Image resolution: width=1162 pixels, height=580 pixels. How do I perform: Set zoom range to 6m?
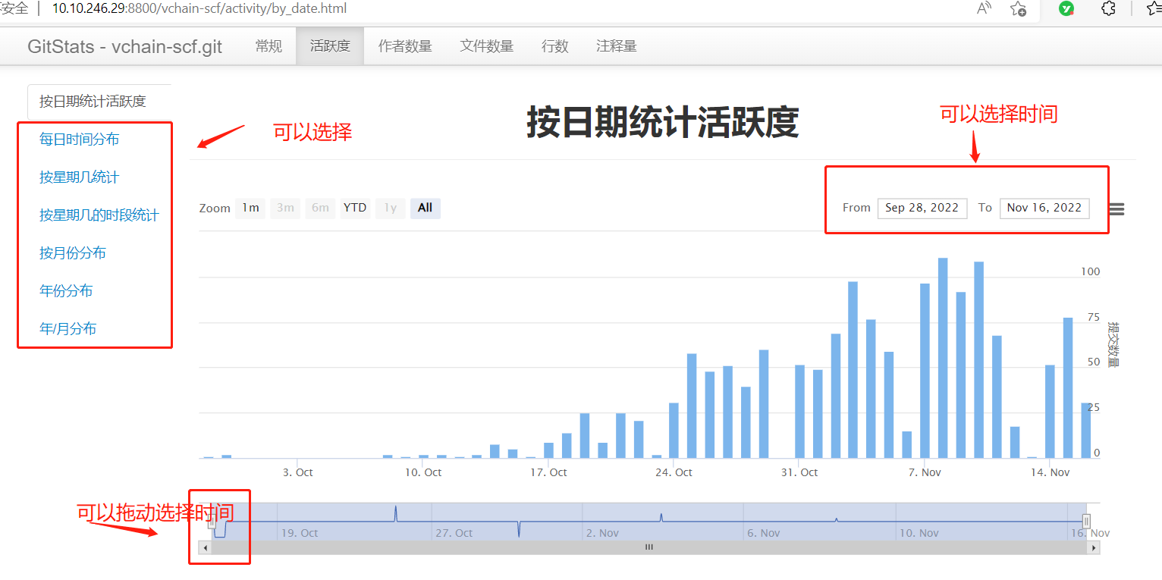pyautogui.click(x=320, y=208)
